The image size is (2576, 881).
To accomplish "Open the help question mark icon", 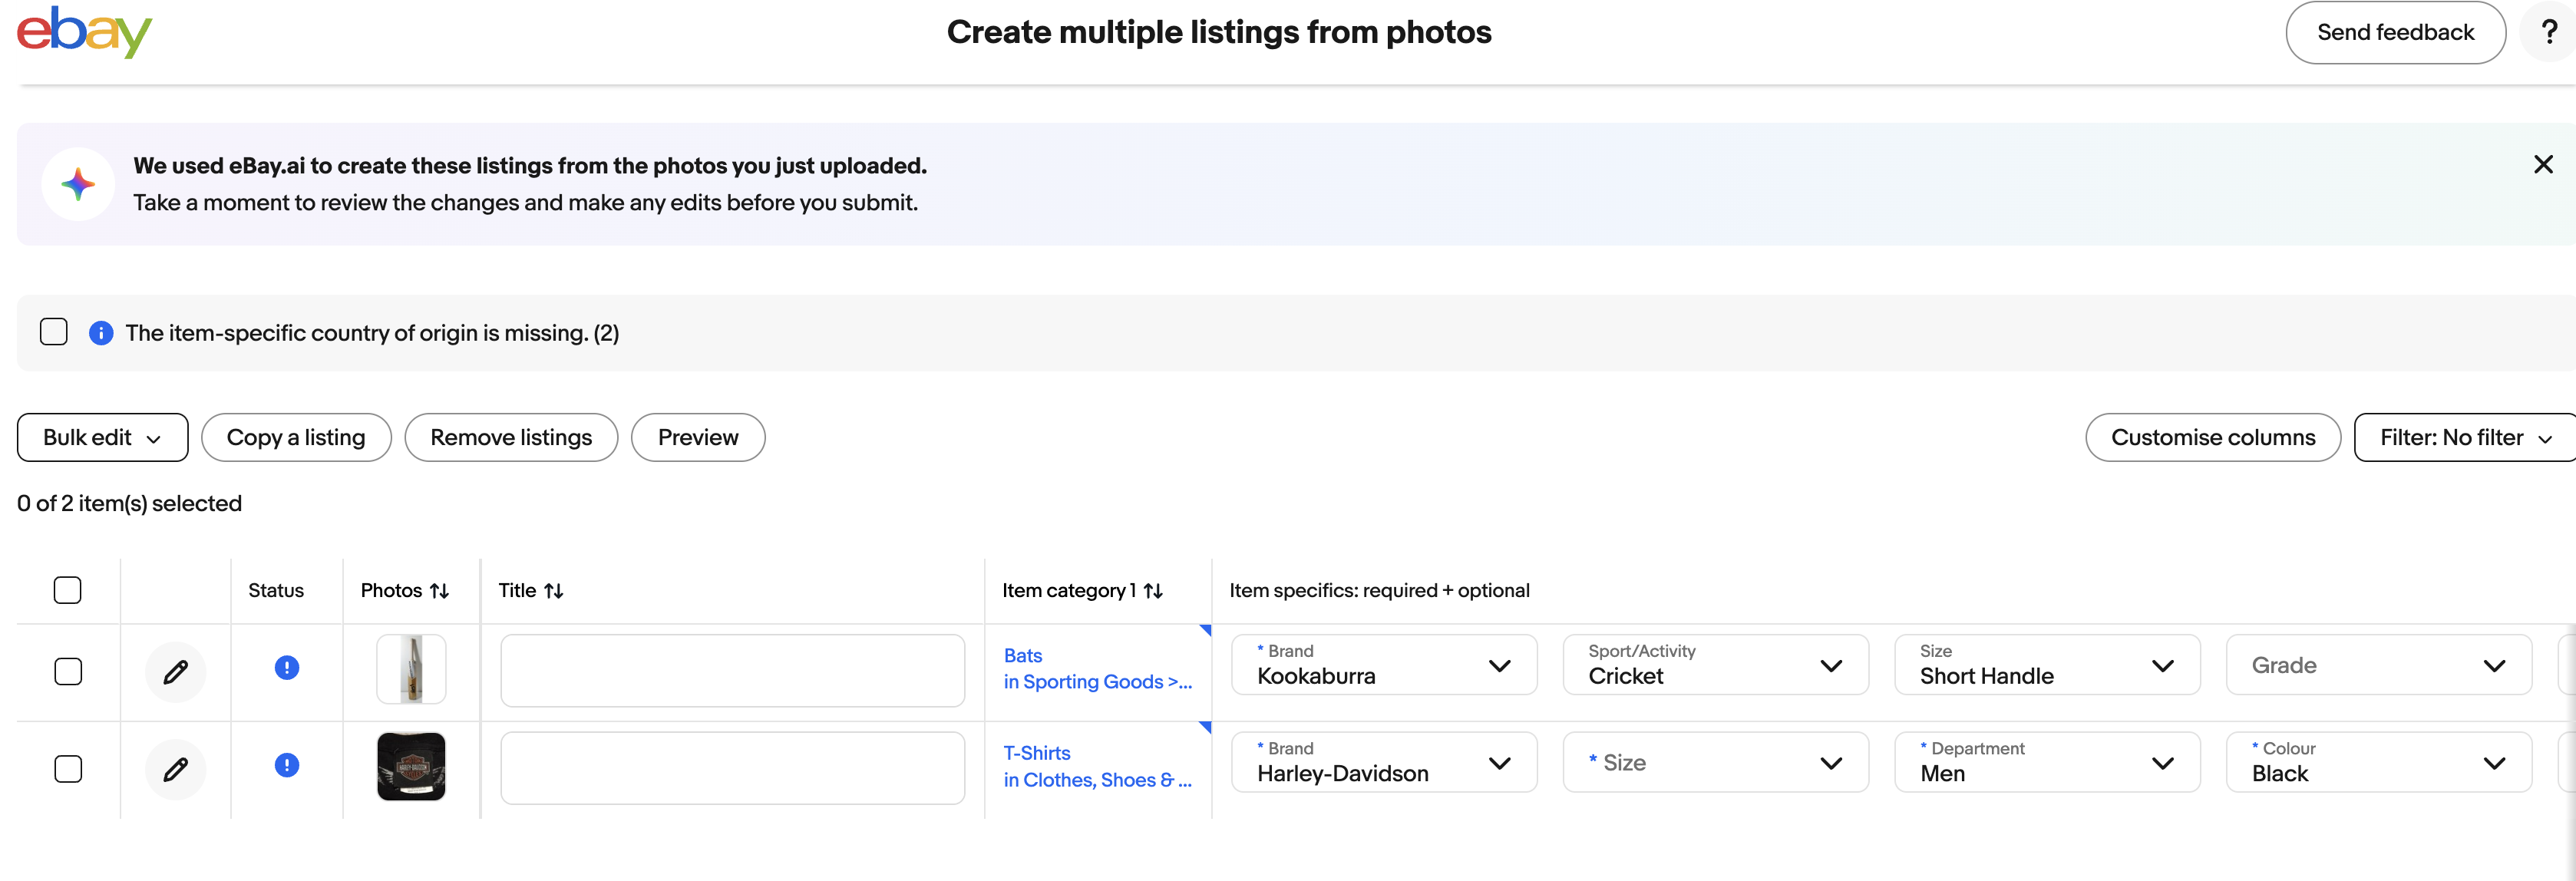I will tap(2549, 32).
